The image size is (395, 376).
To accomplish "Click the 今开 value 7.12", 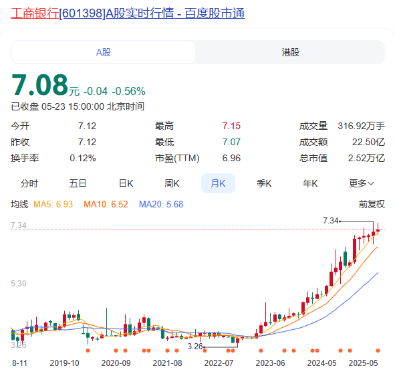I will [87, 126].
